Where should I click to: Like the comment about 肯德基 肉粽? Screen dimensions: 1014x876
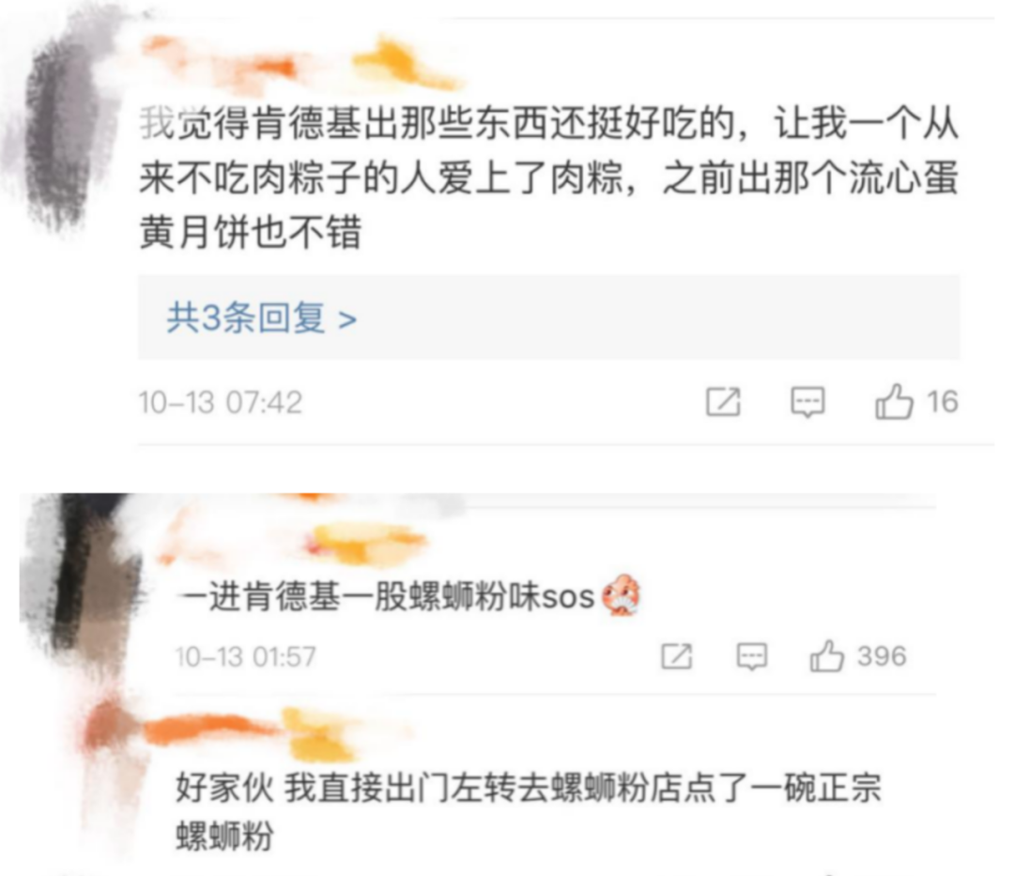click(895, 402)
